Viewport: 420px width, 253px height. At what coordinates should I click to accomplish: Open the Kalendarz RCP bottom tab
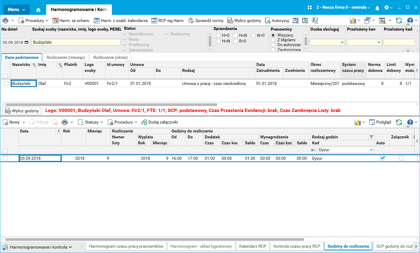[x=253, y=246]
